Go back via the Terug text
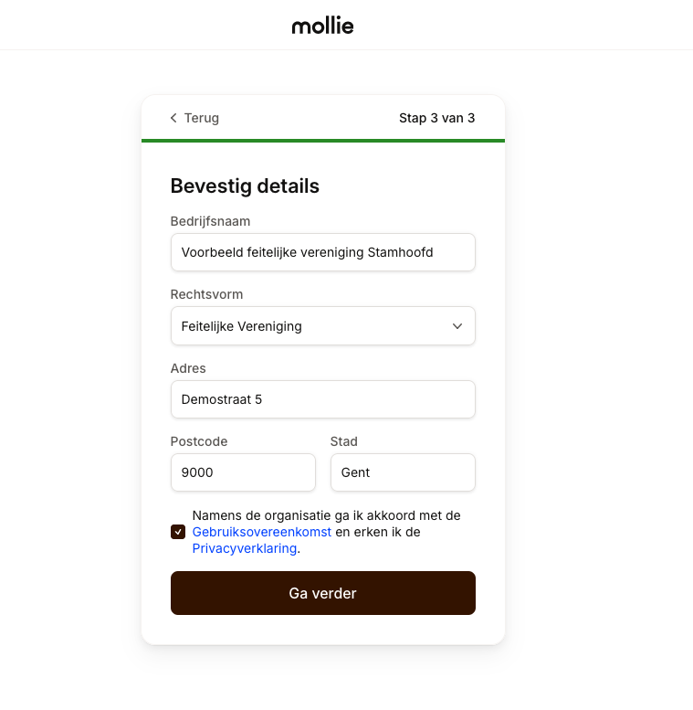 [201, 118]
